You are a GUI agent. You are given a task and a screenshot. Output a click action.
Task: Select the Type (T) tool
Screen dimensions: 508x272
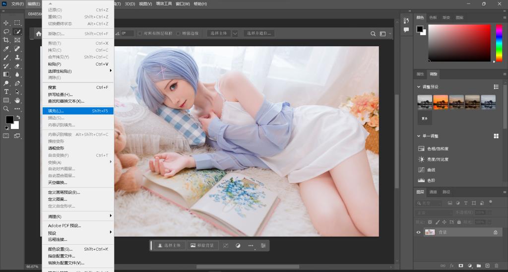(x=6, y=92)
